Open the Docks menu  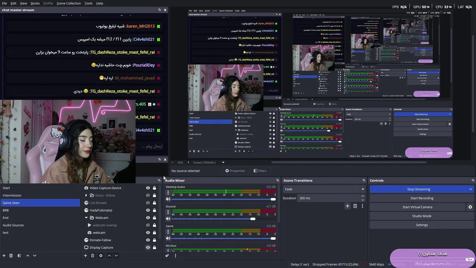(35, 3)
